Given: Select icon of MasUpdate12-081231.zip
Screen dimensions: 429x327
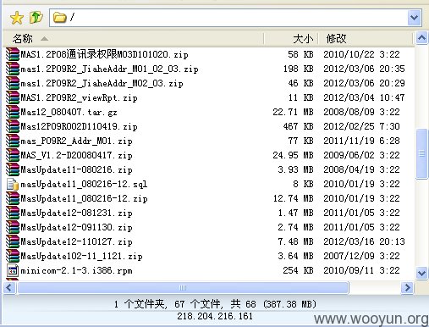Looking at the screenshot, I should 13,213.
